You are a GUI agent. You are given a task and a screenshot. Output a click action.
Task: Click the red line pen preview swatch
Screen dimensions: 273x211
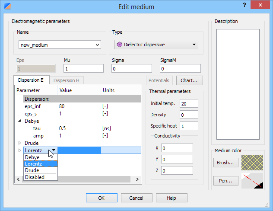[252, 181]
